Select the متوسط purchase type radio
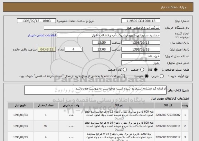 click(146, 76)
